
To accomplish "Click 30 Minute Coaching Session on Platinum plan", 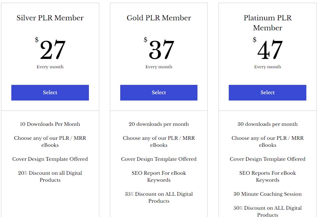I will [267, 194].
